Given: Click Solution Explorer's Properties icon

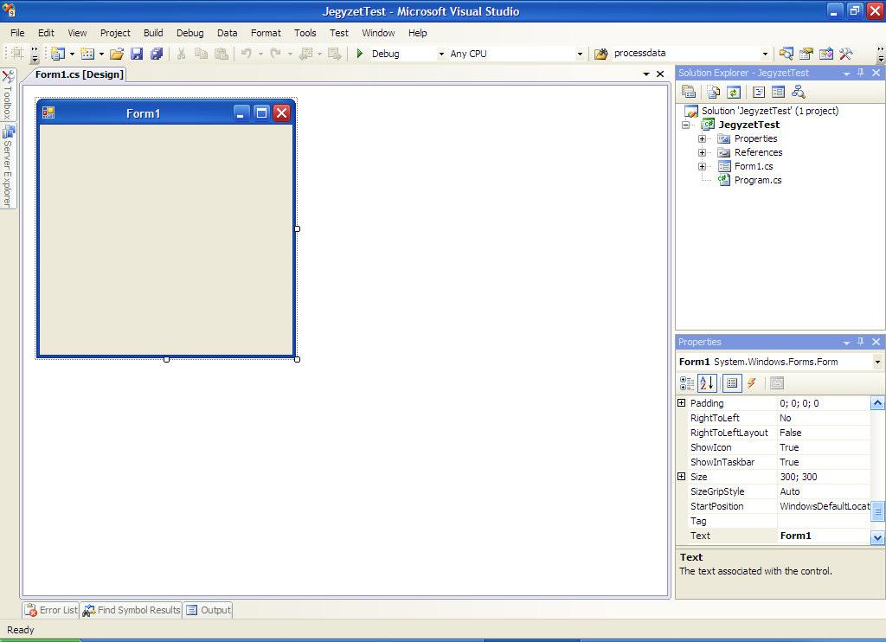Looking at the screenshot, I should [x=688, y=92].
